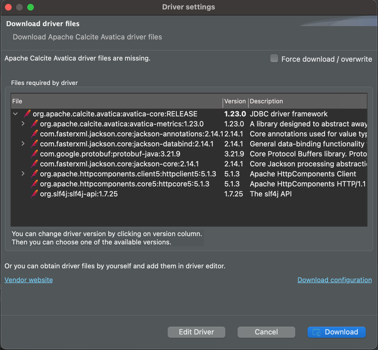Image resolution: width=378 pixels, height=350 pixels.
Task: Expand the httpclient5 dependency node
Action: (23, 174)
